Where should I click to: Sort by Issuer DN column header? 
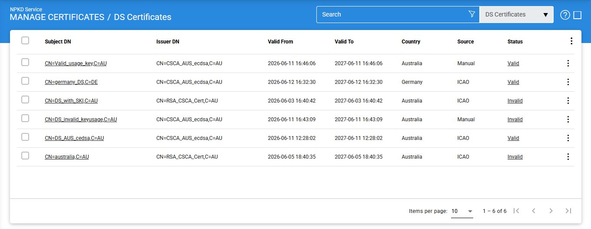[168, 42]
